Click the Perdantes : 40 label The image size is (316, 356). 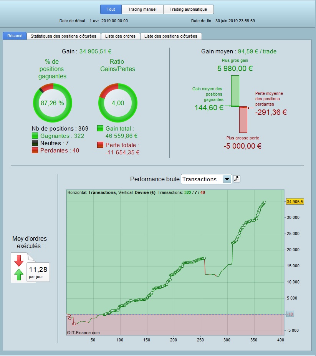(60, 150)
